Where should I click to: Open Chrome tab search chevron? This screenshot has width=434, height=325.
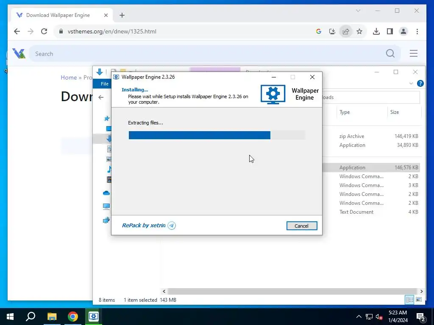[x=358, y=11]
